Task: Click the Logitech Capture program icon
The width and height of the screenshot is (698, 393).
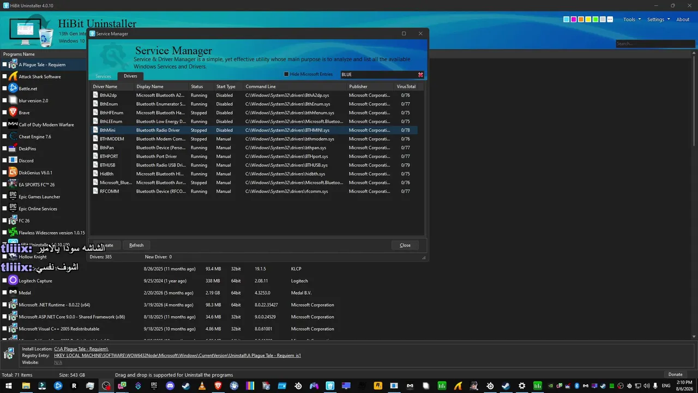Action: click(x=13, y=281)
